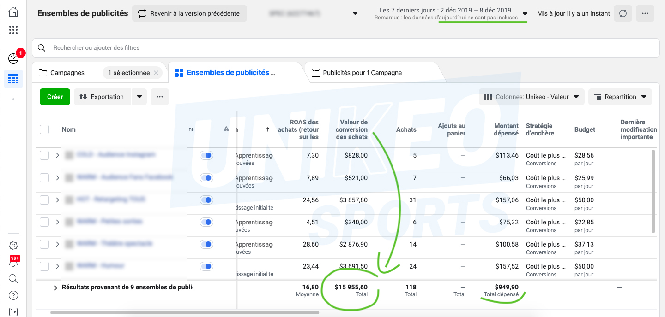Turn off ad set with ROAS 7,30
Image resolution: width=665 pixels, height=317 pixels.
point(206,156)
